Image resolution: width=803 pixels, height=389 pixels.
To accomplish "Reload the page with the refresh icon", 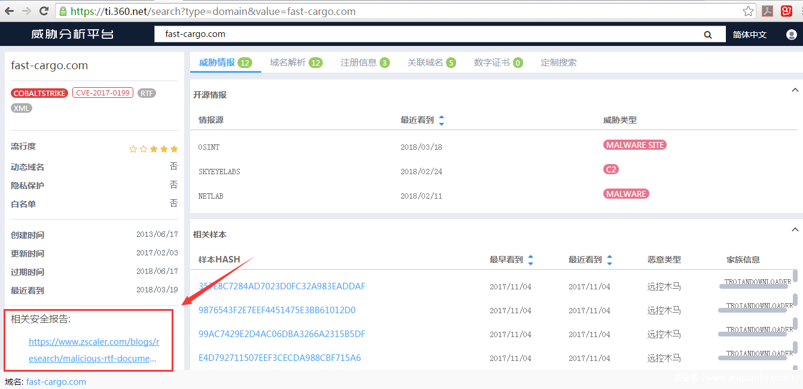I will pyautogui.click(x=44, y=11).
